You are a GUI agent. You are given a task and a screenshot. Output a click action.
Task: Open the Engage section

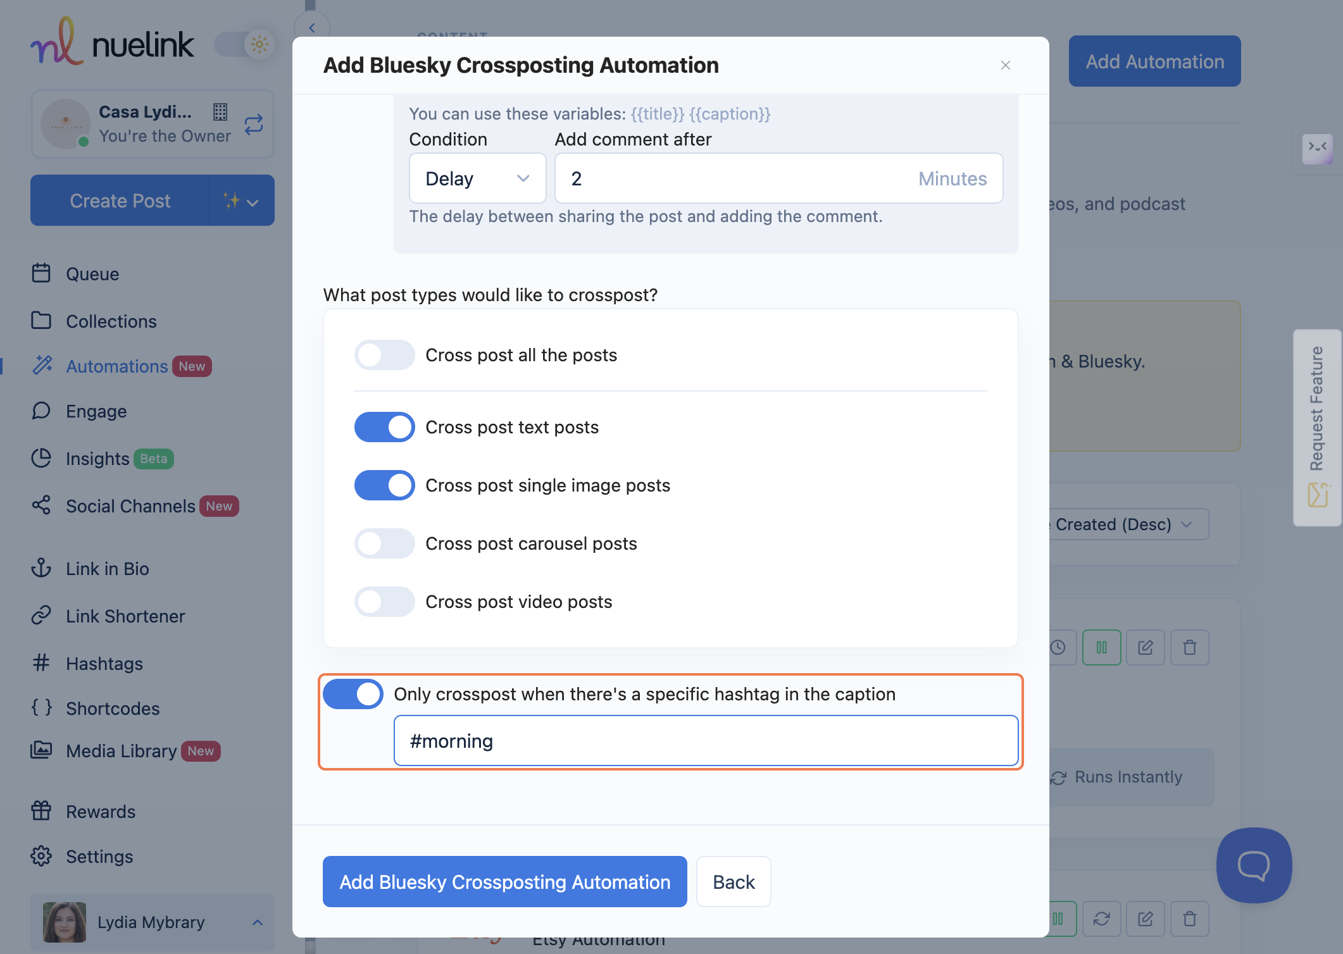[96, 411]
